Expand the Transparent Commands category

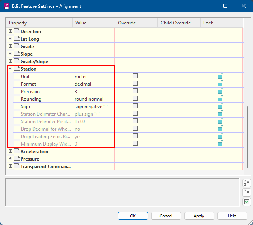(10, 166)
